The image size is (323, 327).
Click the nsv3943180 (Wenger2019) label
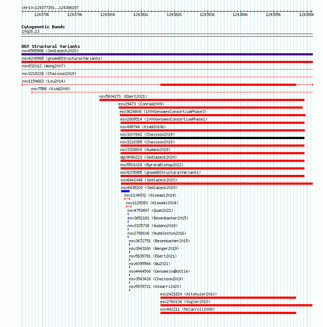pyautogui.click(x=154, y=248)
